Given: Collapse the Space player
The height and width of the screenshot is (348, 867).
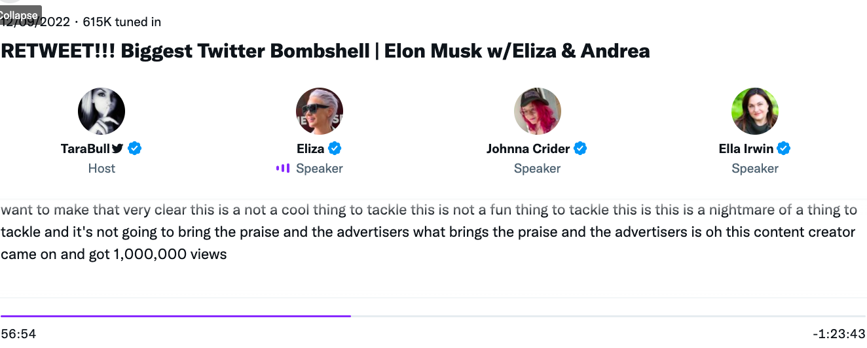Looking at the screenshot, I should (x=20, y=14).
